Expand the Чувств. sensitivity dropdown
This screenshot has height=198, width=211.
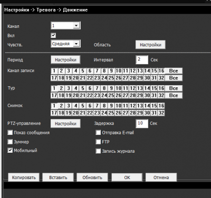point(65,44)
